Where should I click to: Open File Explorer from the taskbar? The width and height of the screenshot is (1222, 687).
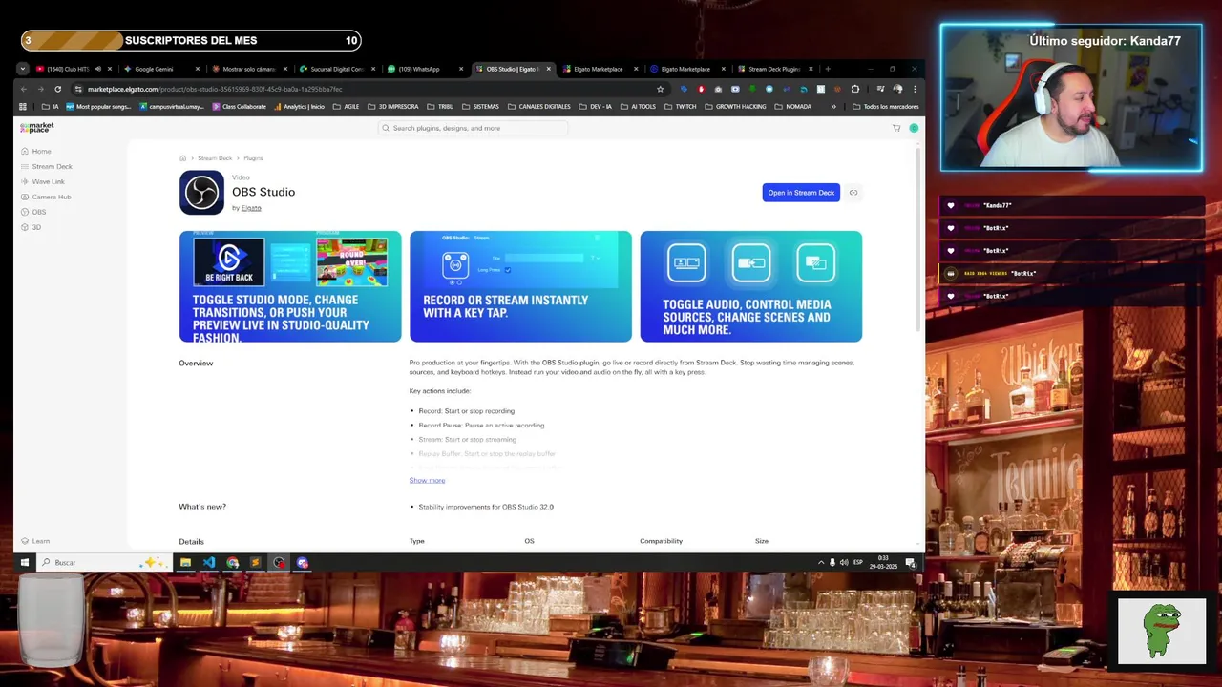click(x=185, y=563)
